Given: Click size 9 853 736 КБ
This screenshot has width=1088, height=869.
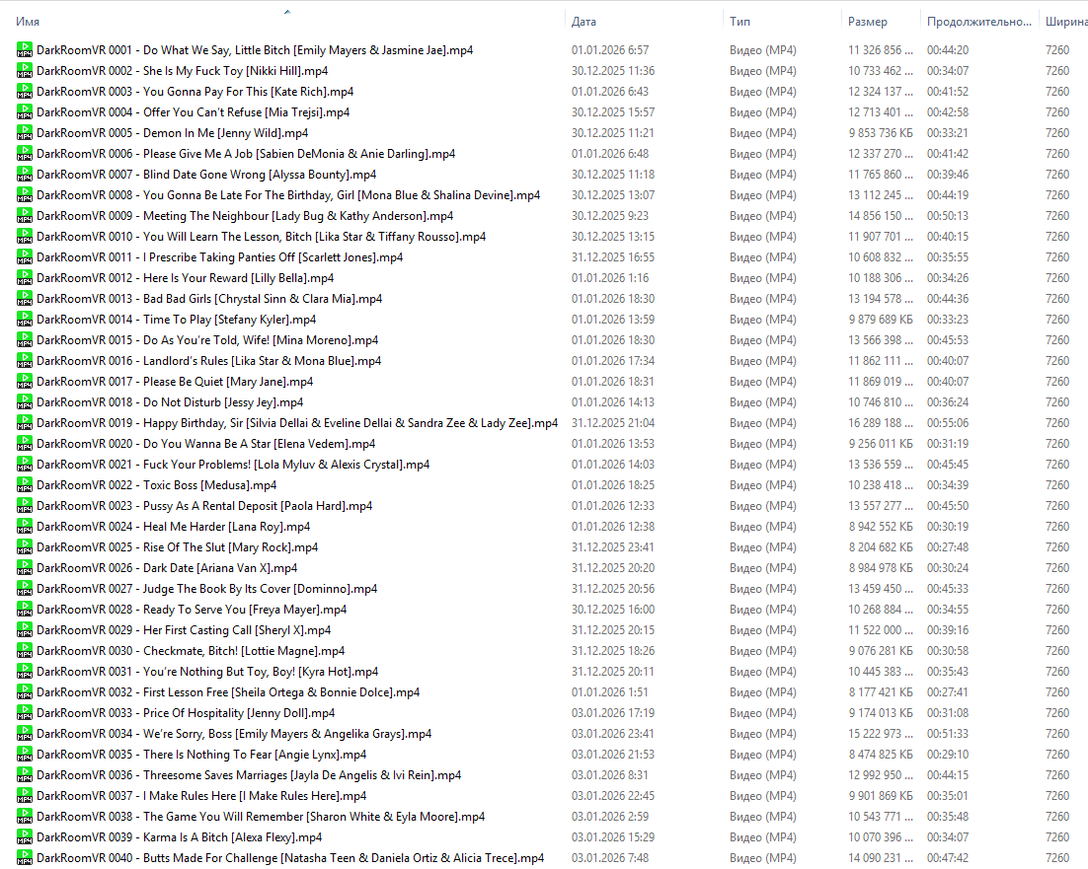Looking at the screenshot, I should click(x=881, y=133).
